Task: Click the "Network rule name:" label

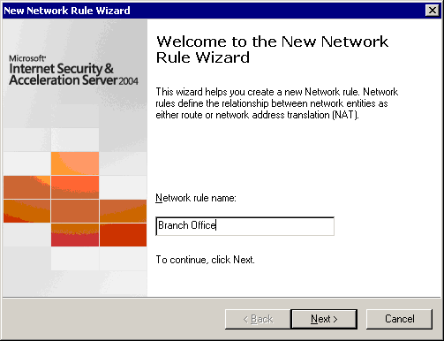Action: point(196,198)
